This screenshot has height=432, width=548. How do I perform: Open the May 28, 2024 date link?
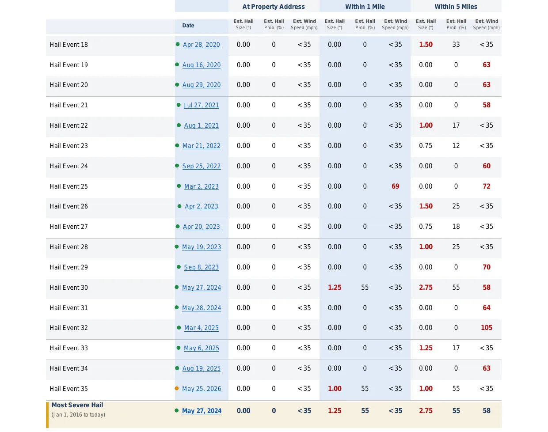[202, 308]
